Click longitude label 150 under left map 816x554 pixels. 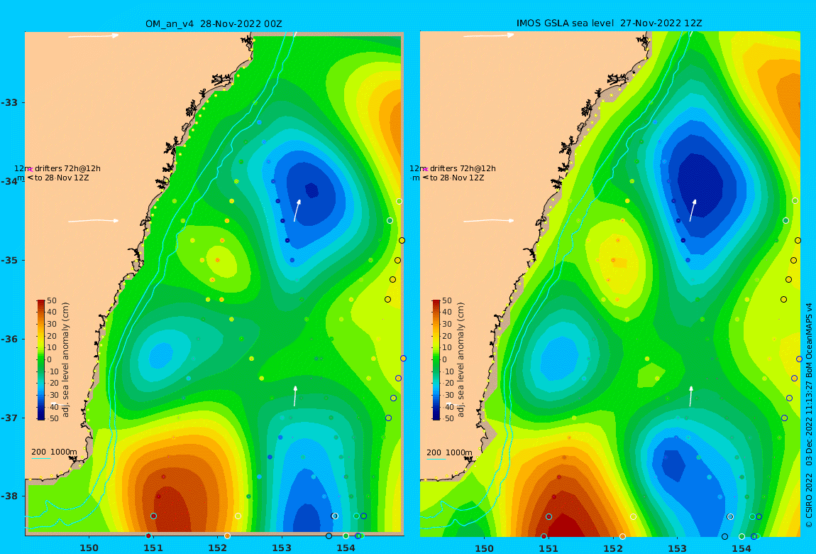click(89, 548)
